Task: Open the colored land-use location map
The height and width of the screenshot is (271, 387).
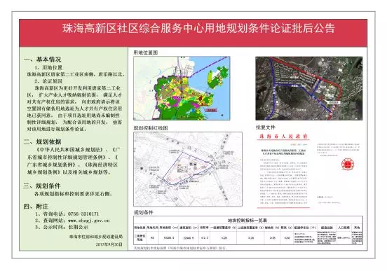Action: (182, 88)
